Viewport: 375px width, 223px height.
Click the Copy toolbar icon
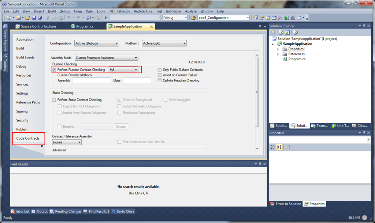point(54,18)
